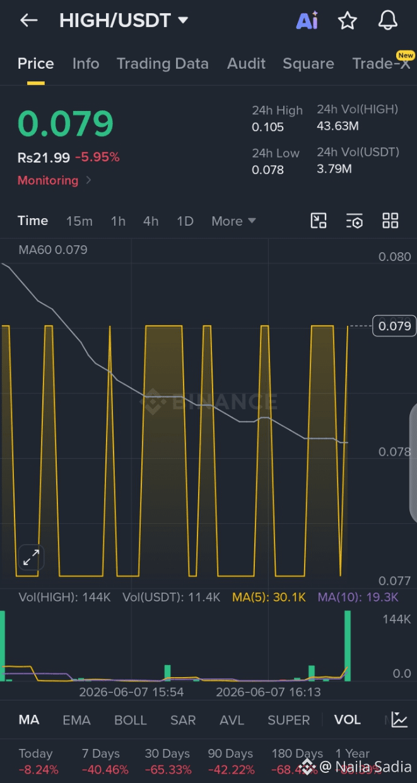Tap the 2026-06-07 15:54 time label
Viewport: 417px width, 783px height.
click(131, 692)
